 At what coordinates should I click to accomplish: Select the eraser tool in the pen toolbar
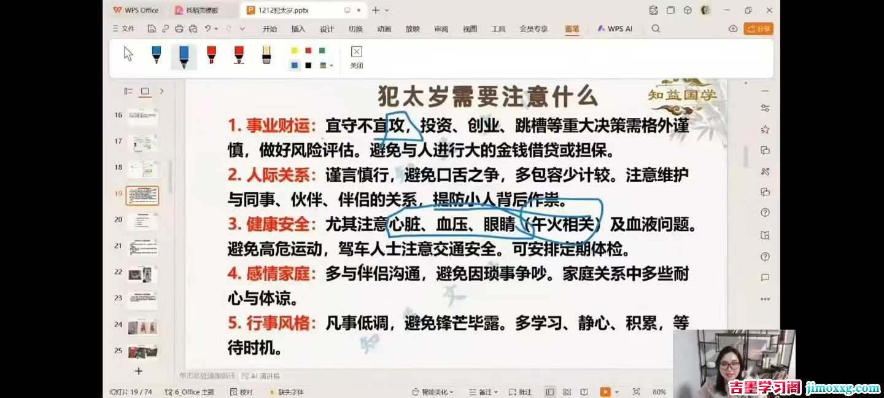click(x=266, y=54)
